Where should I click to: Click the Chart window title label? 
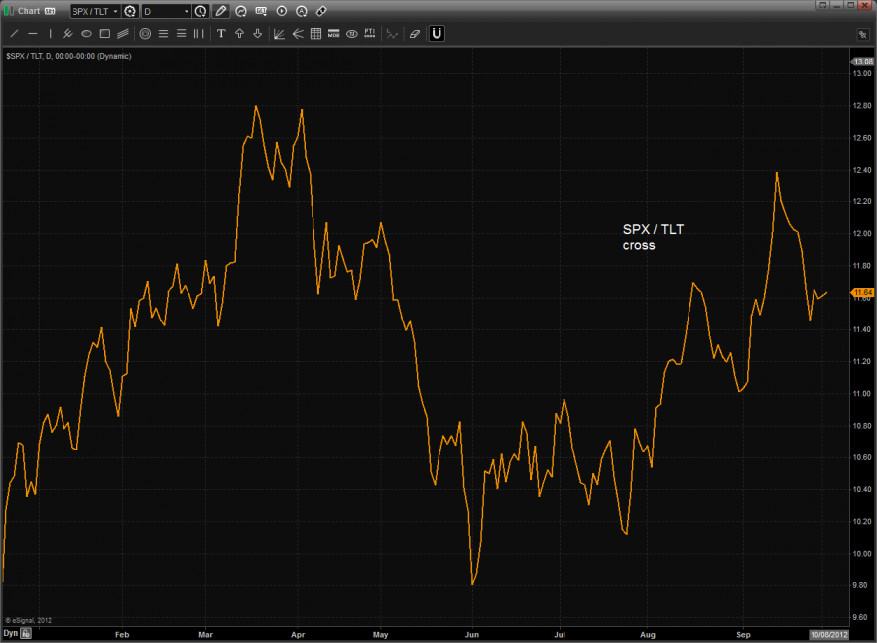click(x=29, y=11)
